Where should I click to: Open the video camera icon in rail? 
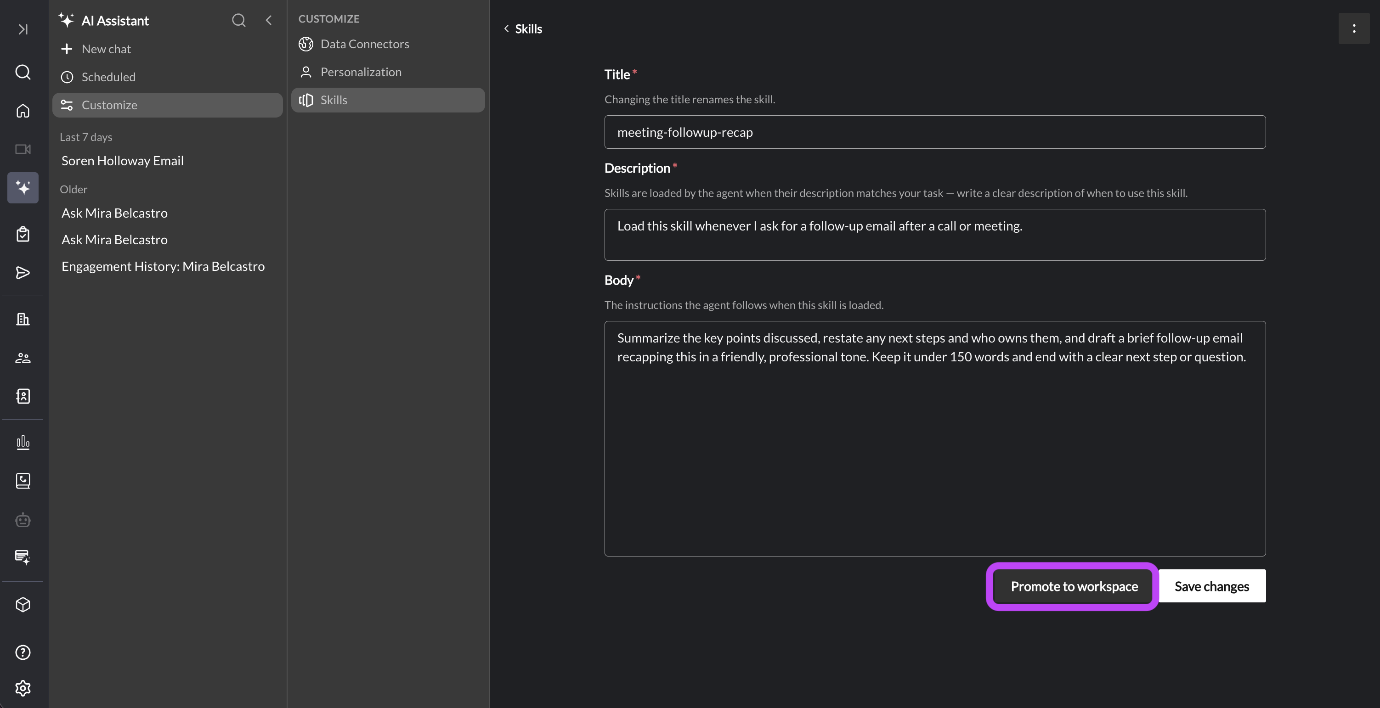click(x=23, y=149)
